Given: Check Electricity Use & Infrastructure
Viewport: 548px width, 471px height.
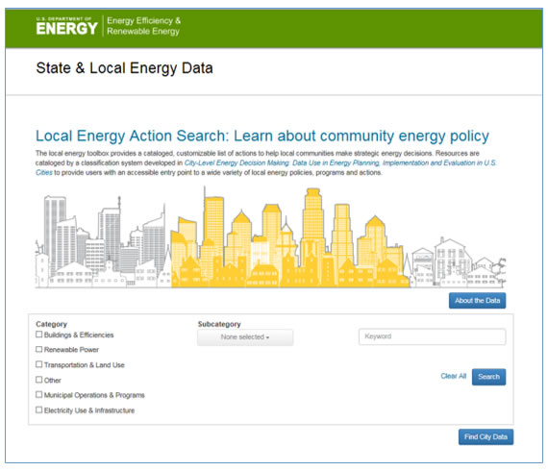Looking at the screenshot, I should tap(38, 409).
